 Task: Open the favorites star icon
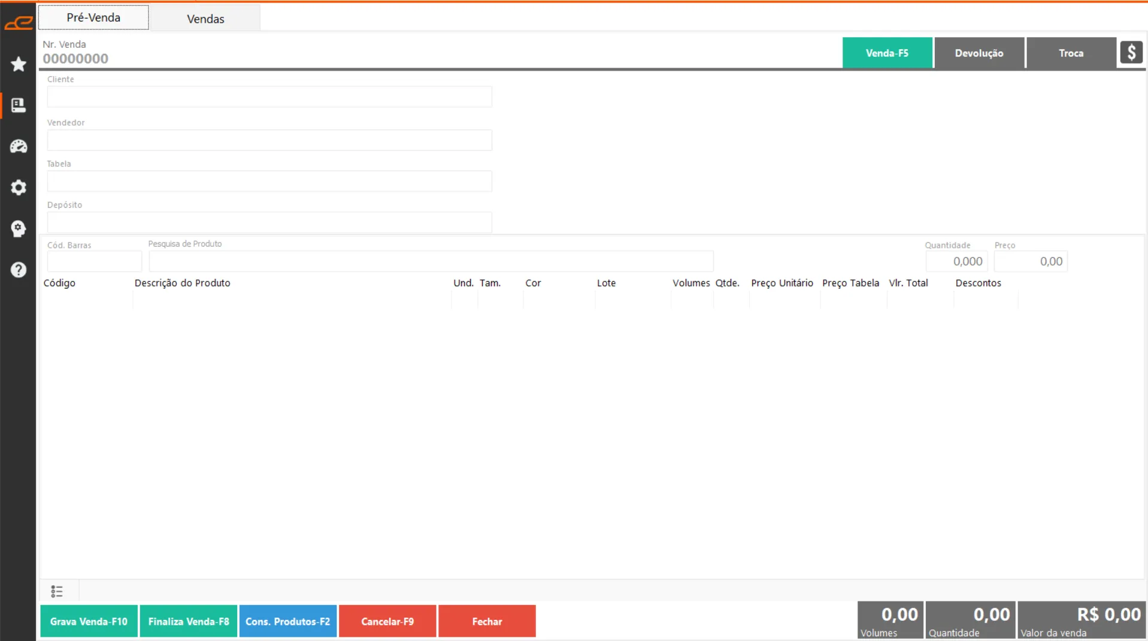(19, 64)
